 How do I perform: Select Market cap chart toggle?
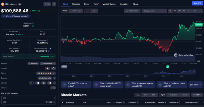pyautogui.click(x=76, y=11)
